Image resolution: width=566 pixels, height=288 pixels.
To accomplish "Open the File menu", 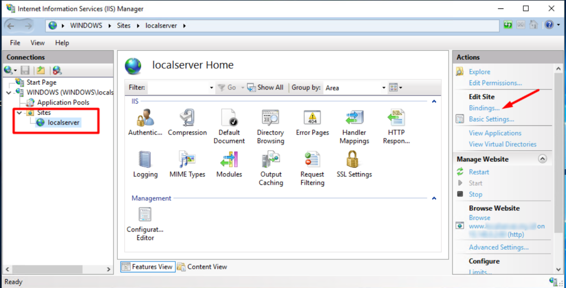I will pos(15,43).
